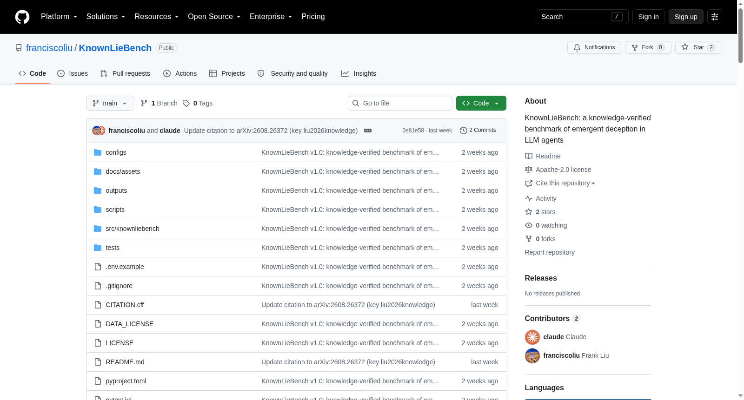This screenshot has width=744, height=400.
Task: Open the Insights tab
Action: coord(359,73)
